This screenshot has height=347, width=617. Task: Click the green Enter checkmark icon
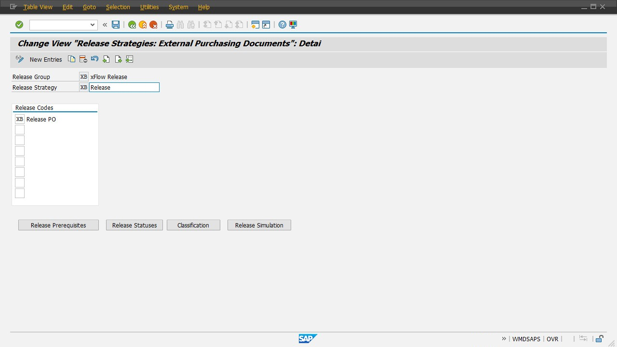pyautogui.click(x=19, y=25)
